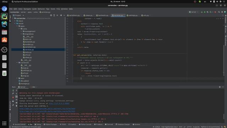Viewport: 227px width, 128px height.
Task: Open the Problems tool window
Action: click(98, 124)
